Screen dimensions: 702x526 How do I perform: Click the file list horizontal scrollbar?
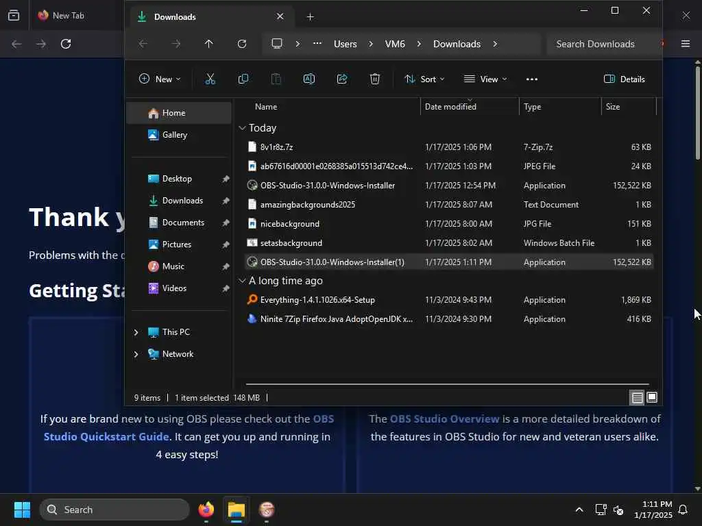447,384
